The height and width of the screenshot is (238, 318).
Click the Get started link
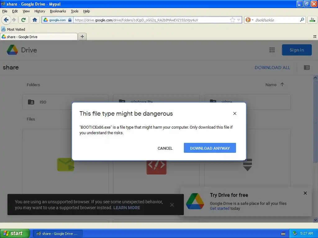point(220,209)
